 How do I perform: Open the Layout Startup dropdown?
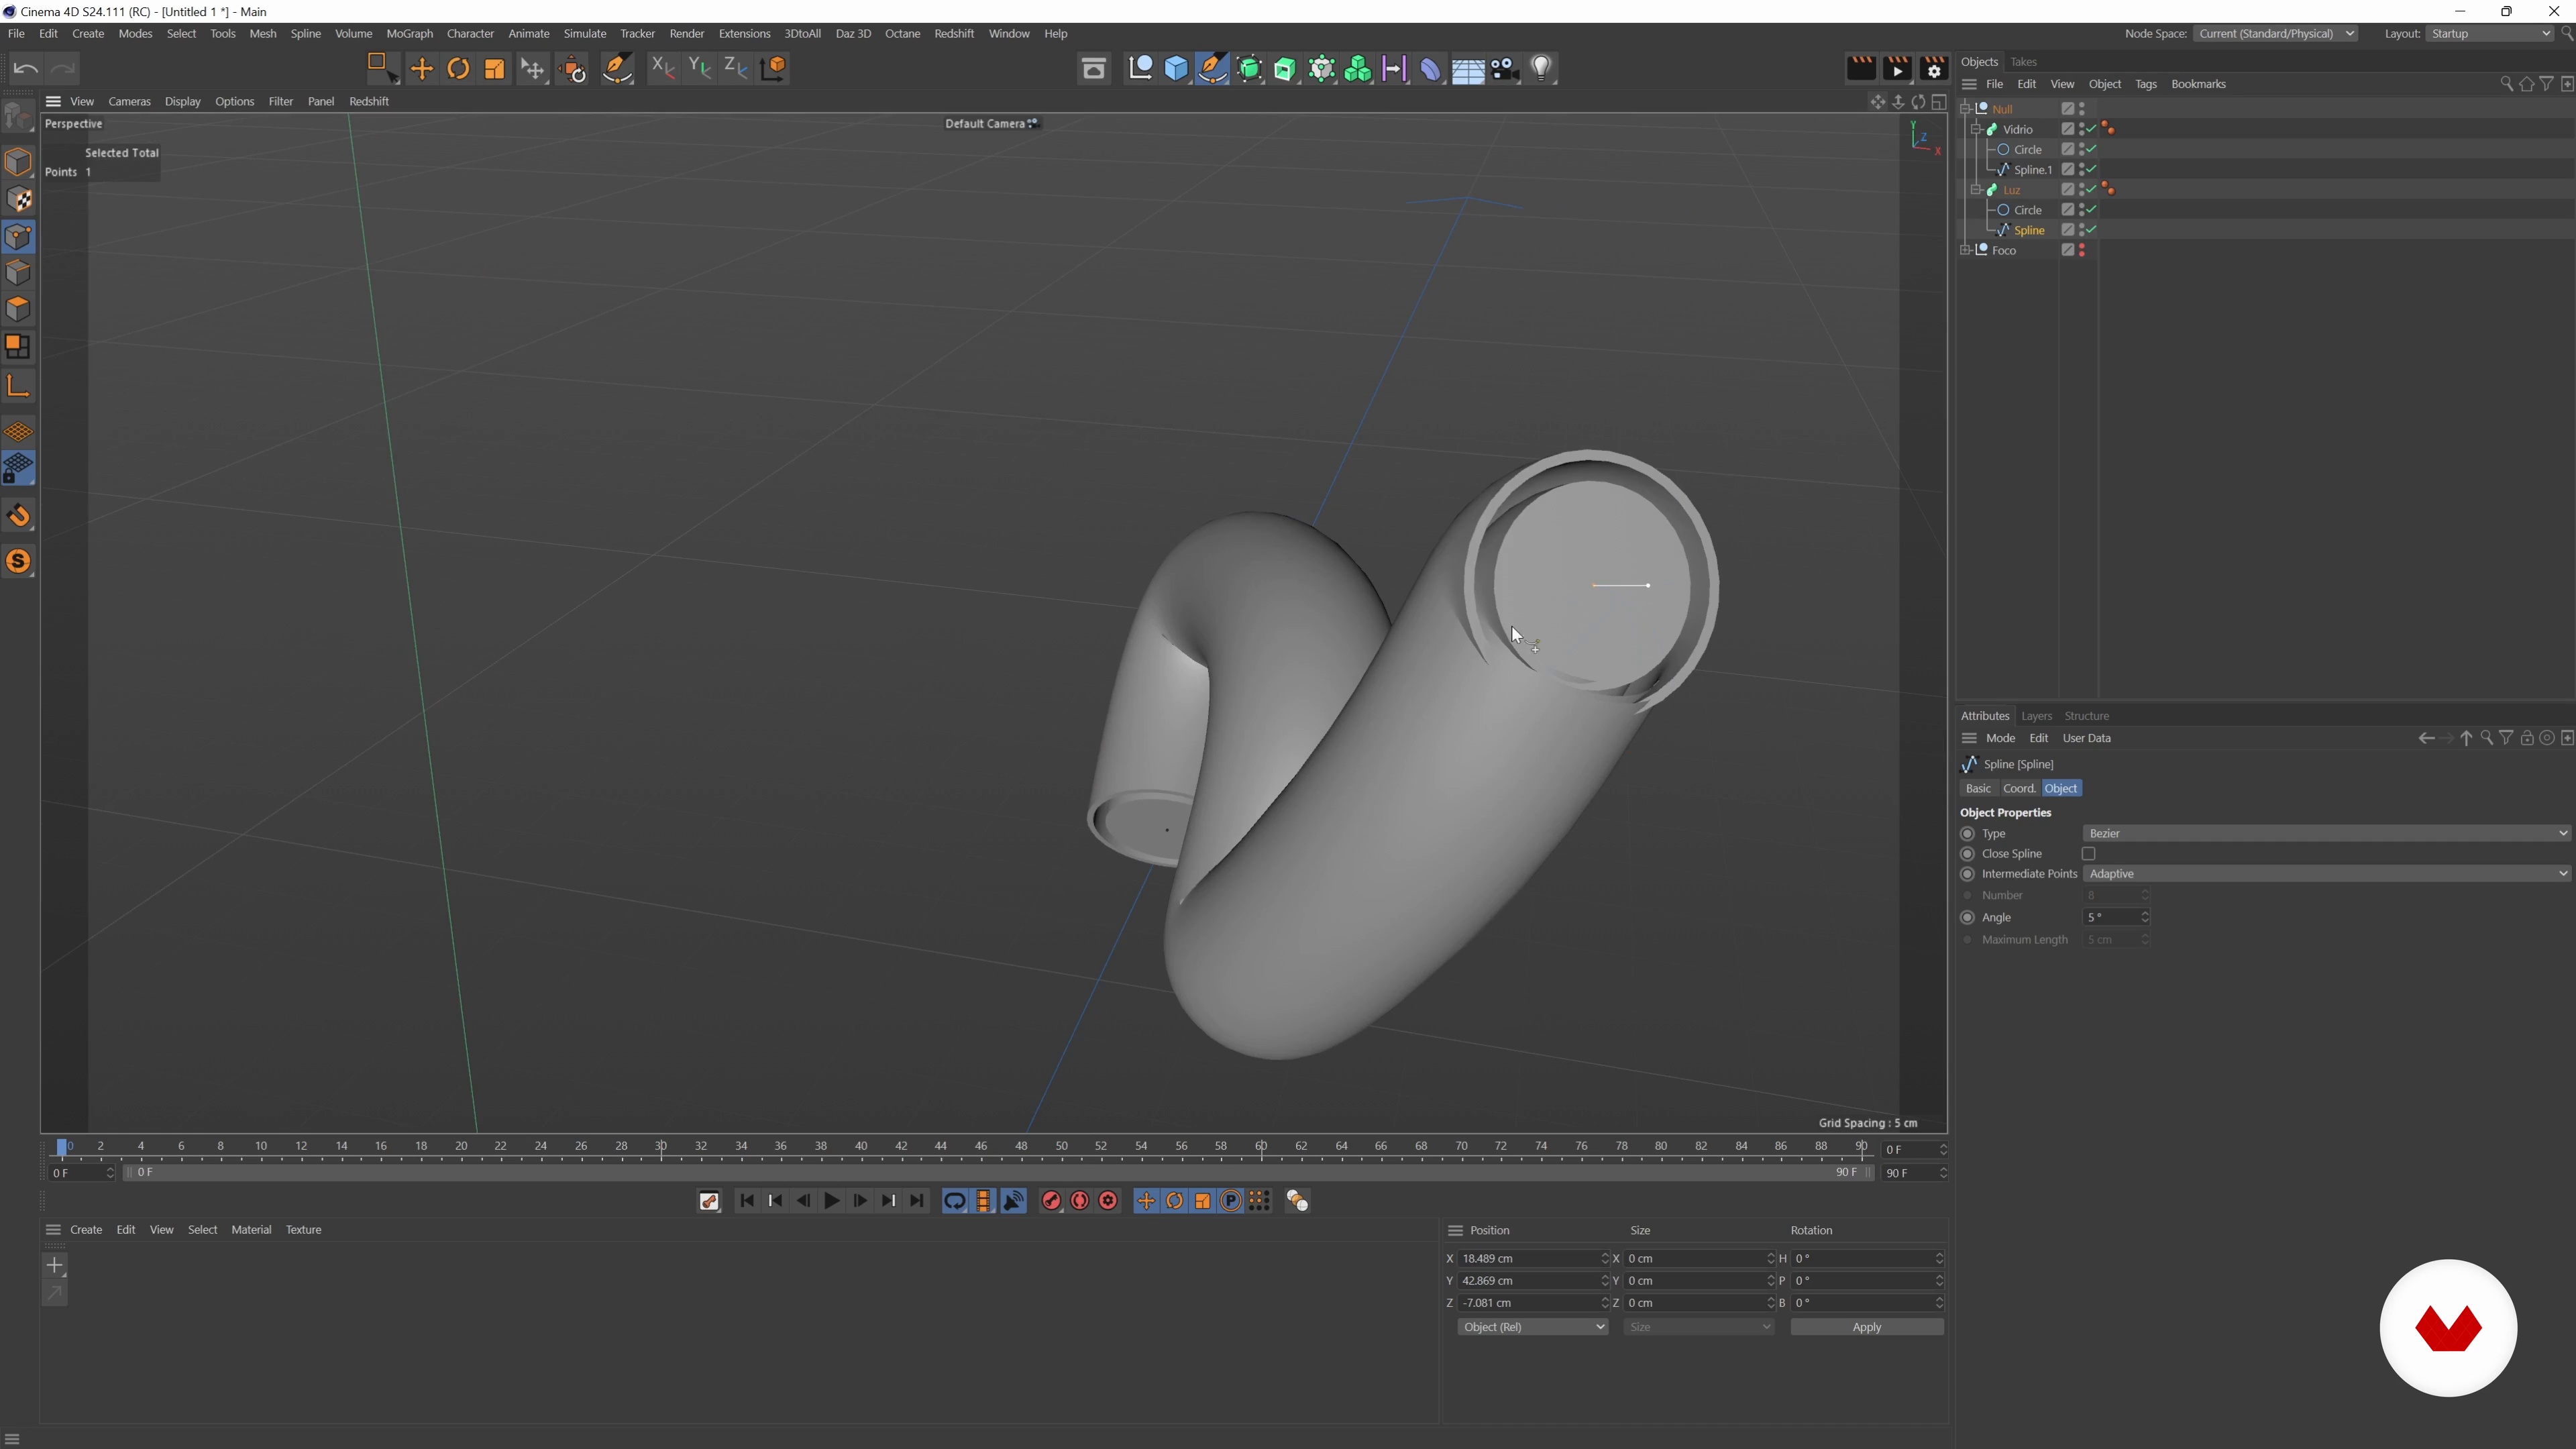pyautogui.click(x=2490, y=34)
